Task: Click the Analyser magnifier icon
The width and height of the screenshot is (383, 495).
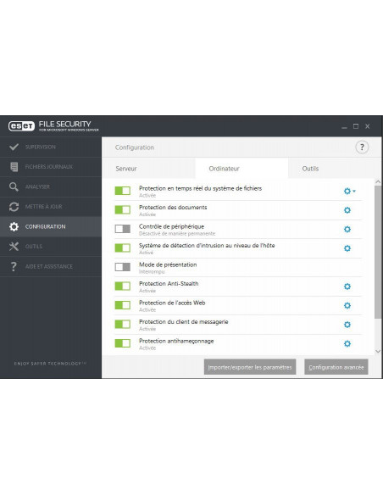Action: pos(14,186)
